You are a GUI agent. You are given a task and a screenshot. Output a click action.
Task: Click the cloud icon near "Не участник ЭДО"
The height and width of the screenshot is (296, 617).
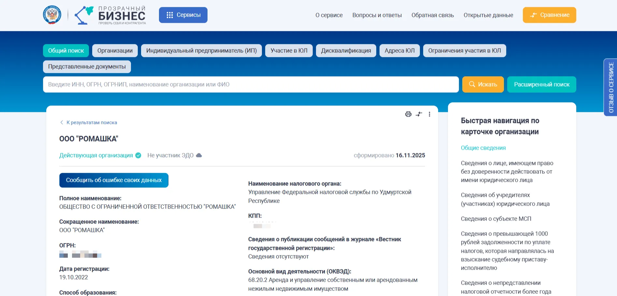click(x=199, y=155)
